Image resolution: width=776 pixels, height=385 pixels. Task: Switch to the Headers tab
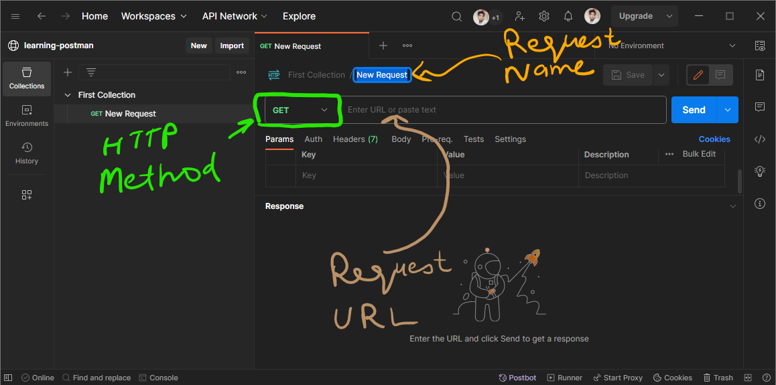tap(355, 139)
